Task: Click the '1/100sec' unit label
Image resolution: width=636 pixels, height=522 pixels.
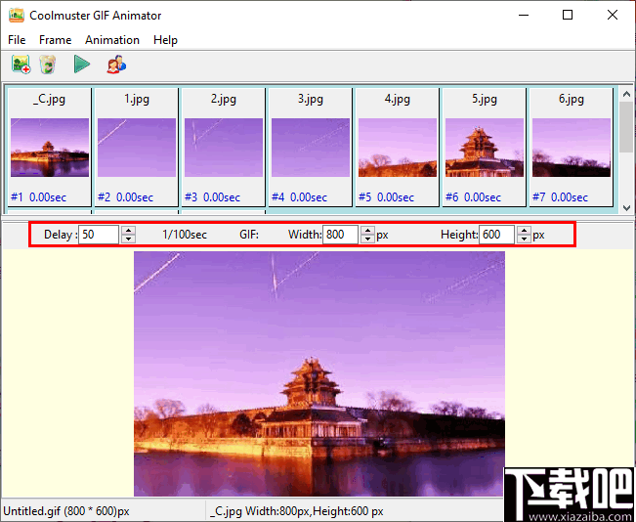Action: 185,235
